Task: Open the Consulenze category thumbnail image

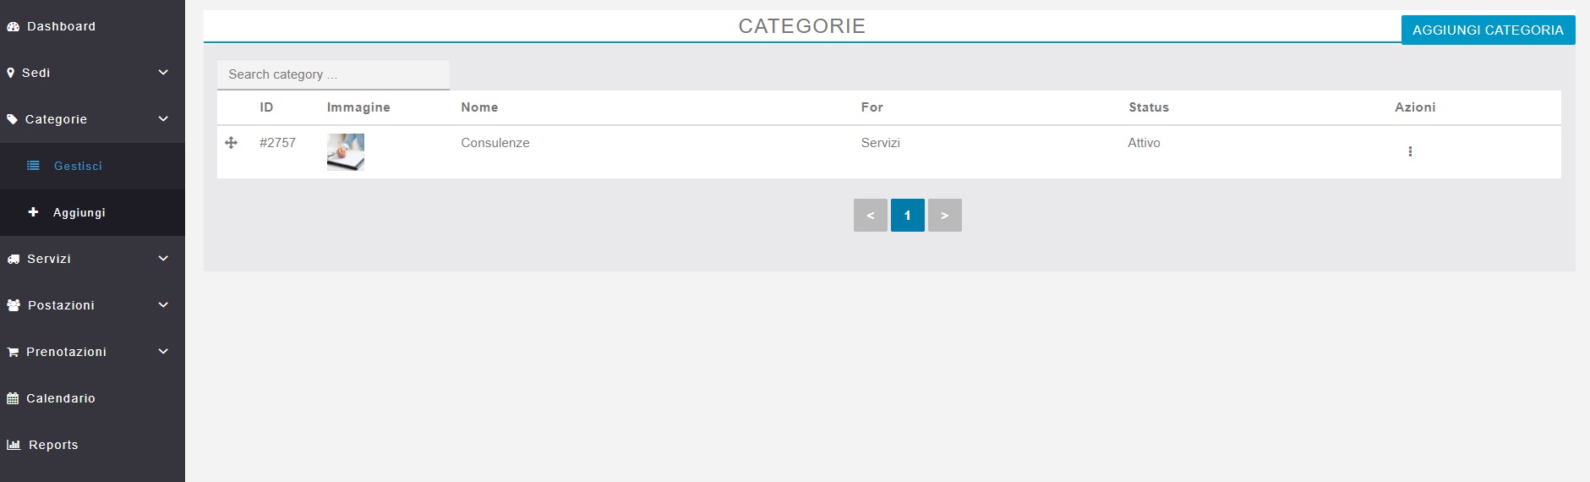Action: [x=346, y=152]
